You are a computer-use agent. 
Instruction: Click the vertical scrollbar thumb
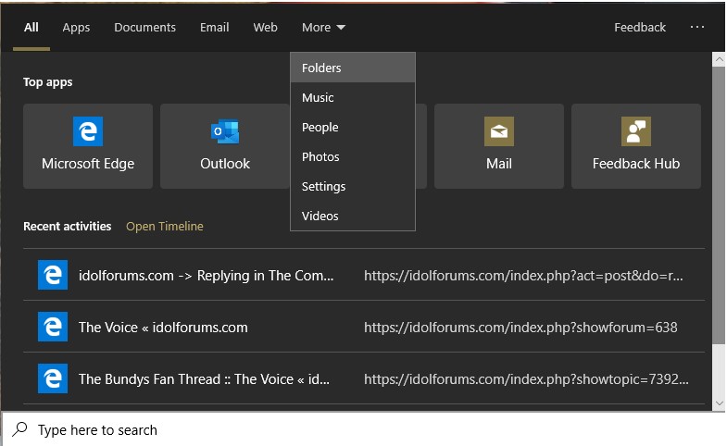719,205
